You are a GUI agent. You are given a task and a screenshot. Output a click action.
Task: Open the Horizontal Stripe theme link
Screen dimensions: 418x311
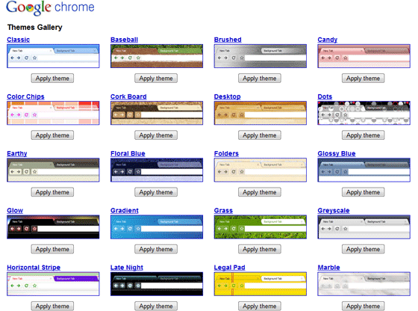(34, 267)
